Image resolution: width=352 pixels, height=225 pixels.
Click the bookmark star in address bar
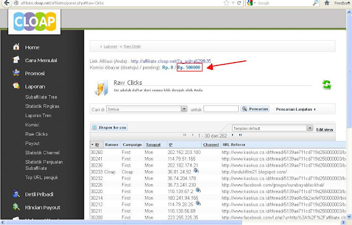click(x=227, y=3)
